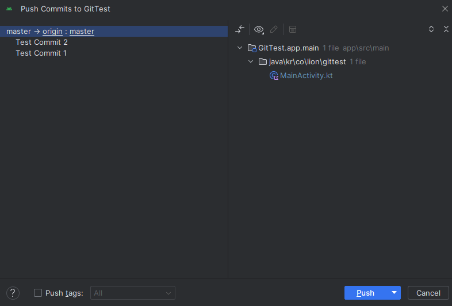Open the Push button dropdown arrow
Screen dimensions: 452x306
[x=394, y=293]
